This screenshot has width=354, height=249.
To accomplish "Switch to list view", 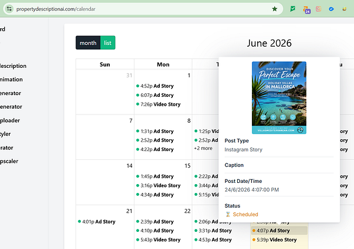I will pos(108,42).
